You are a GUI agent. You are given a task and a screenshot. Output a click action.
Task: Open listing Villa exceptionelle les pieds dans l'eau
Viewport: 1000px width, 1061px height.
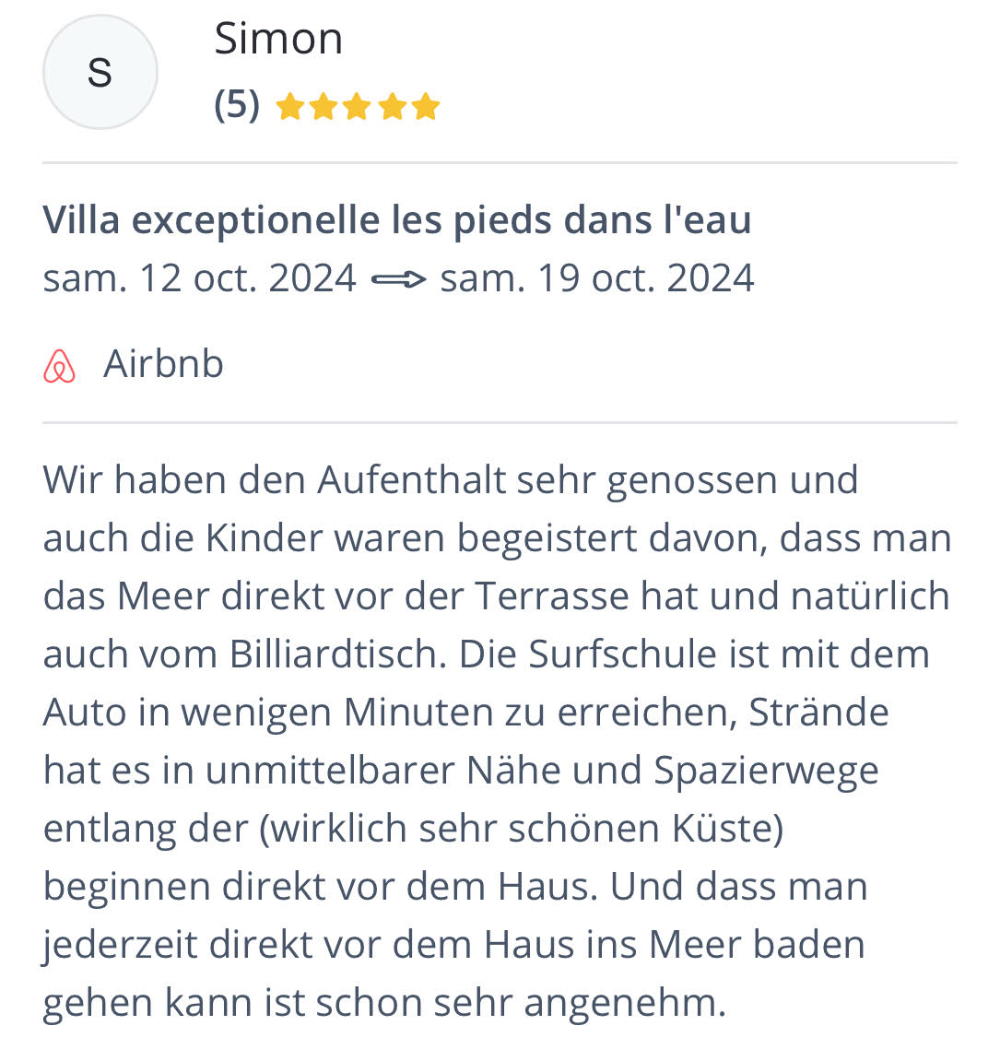(397, 220)
